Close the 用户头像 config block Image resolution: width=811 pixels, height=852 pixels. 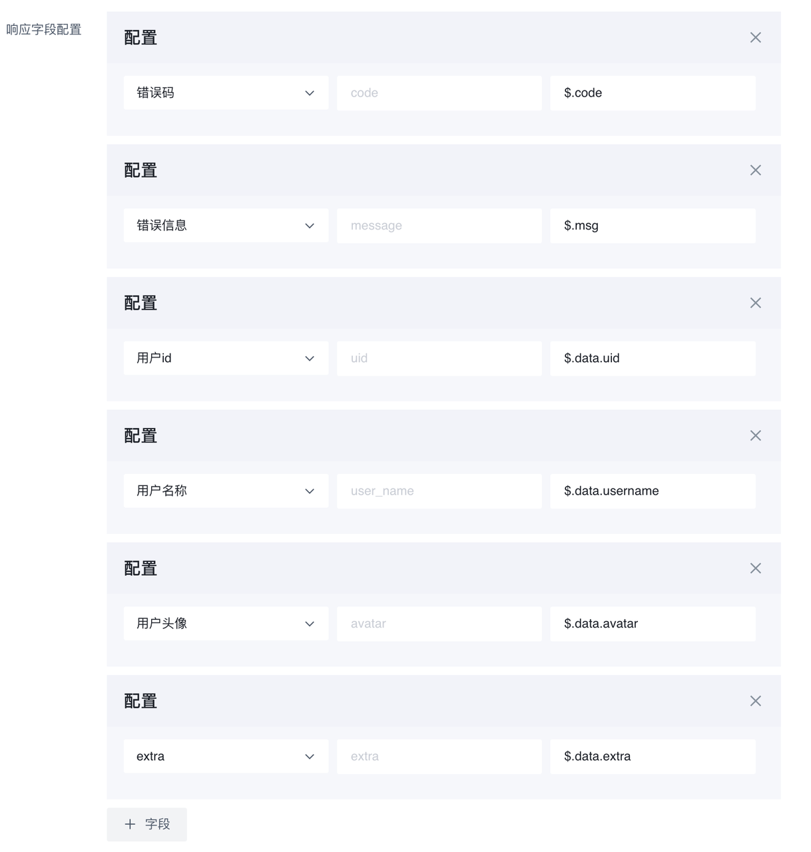point(755,568)
